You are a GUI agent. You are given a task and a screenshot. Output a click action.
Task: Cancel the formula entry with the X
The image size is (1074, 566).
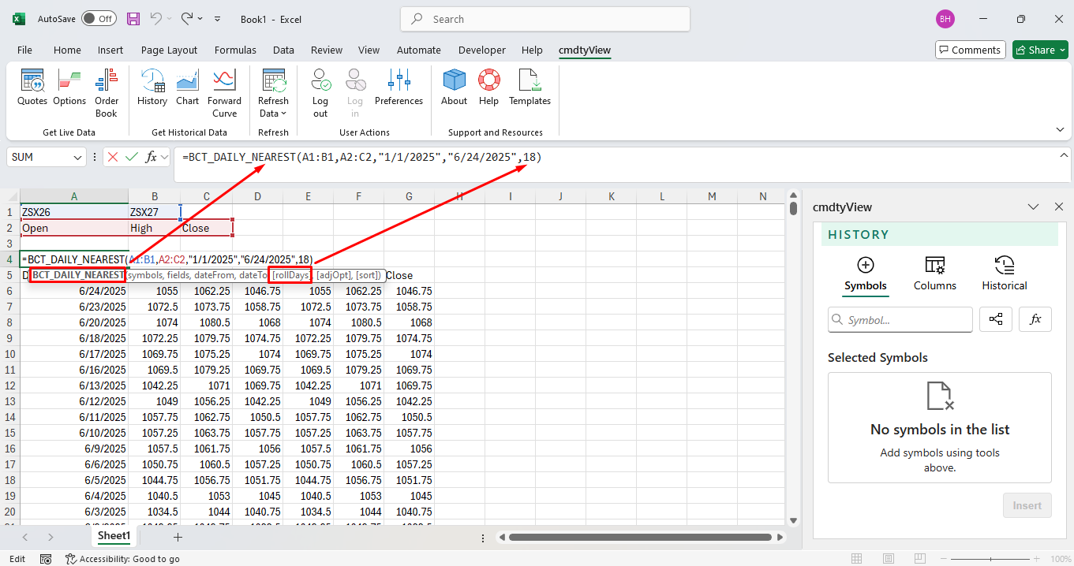coord(113,157)
